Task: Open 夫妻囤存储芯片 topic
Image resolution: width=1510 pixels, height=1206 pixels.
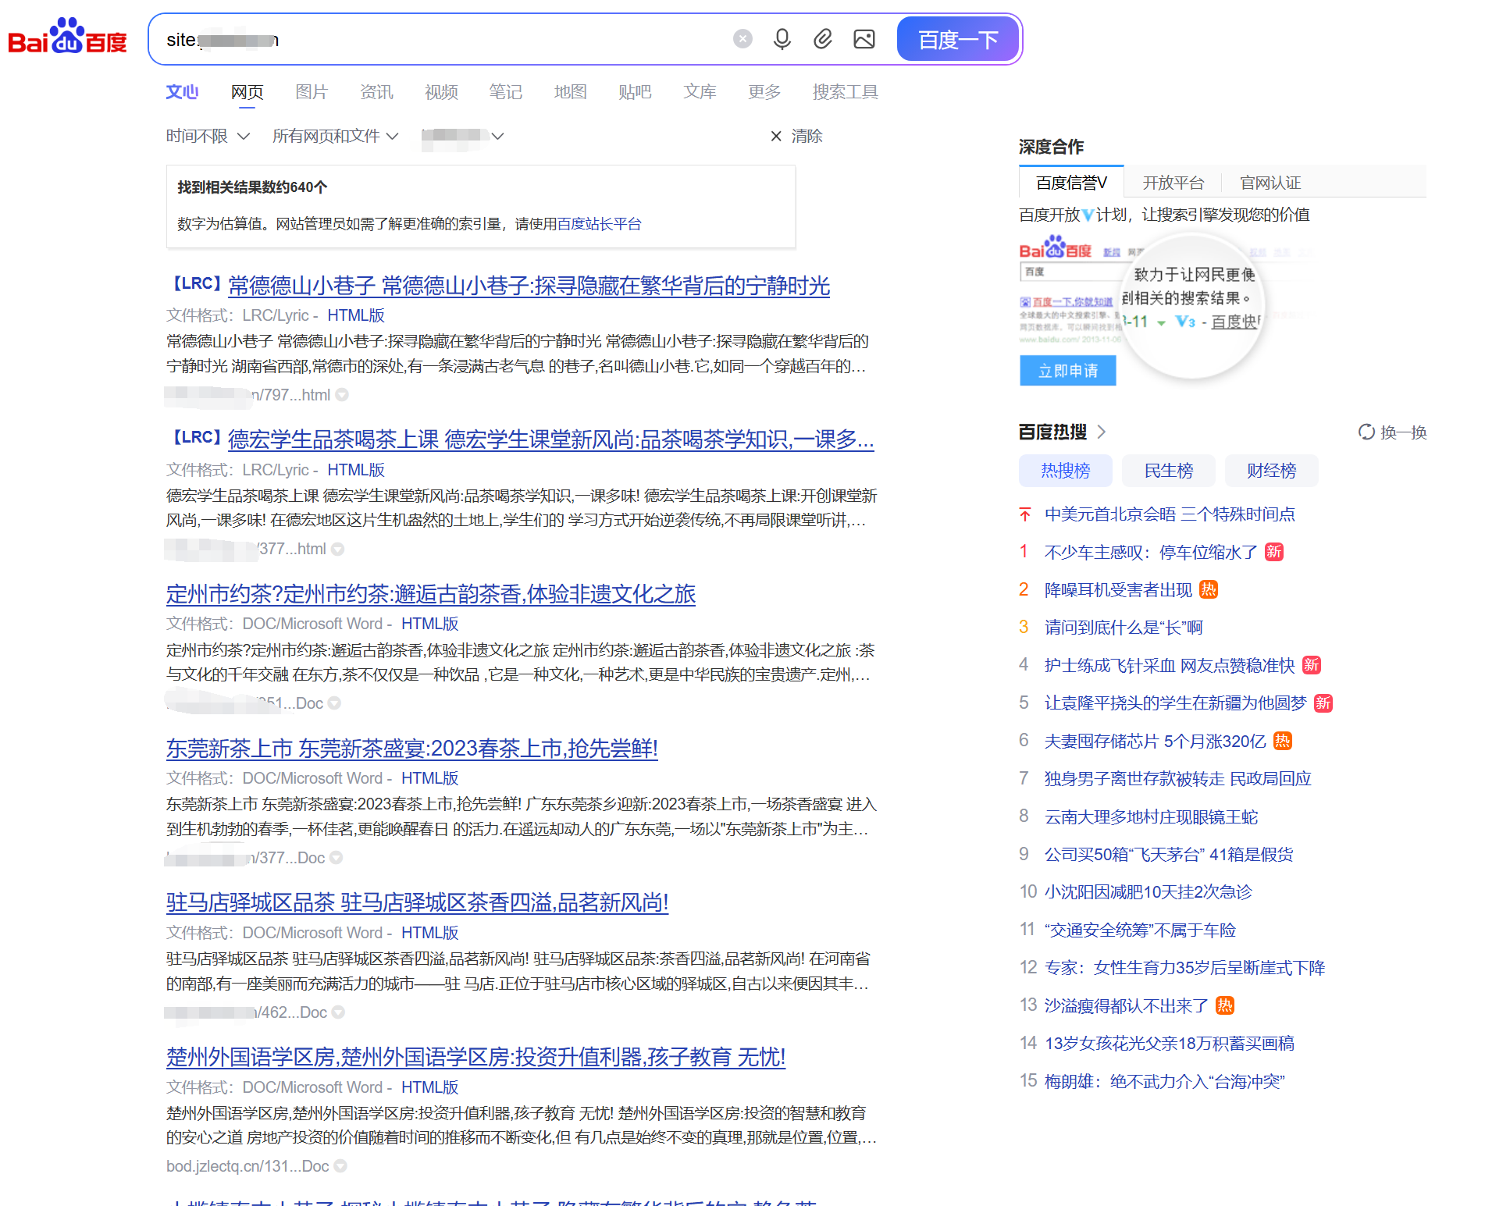Action: click(1155, 741)
